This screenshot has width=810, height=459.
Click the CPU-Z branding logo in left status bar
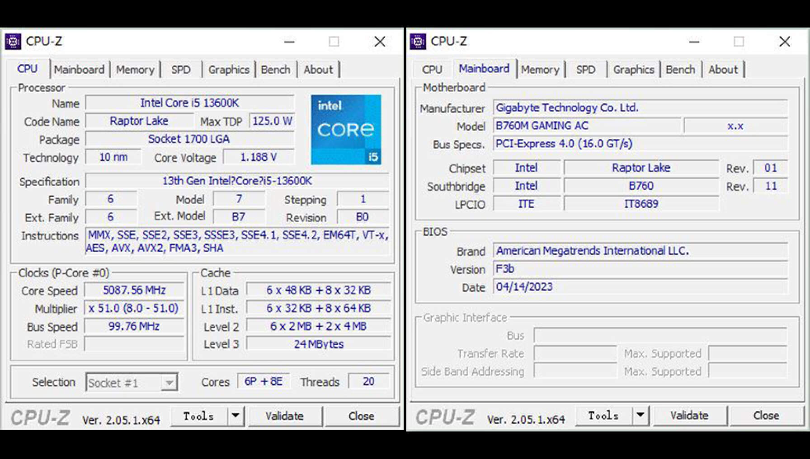(x=40, y=417)
